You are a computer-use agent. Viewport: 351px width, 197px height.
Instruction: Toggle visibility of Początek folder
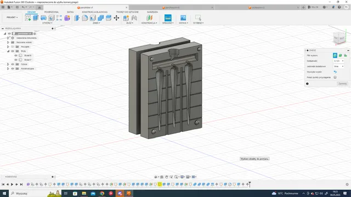[x=13, y=47]
